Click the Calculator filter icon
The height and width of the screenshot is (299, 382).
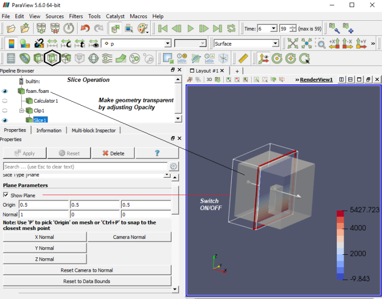11,59
